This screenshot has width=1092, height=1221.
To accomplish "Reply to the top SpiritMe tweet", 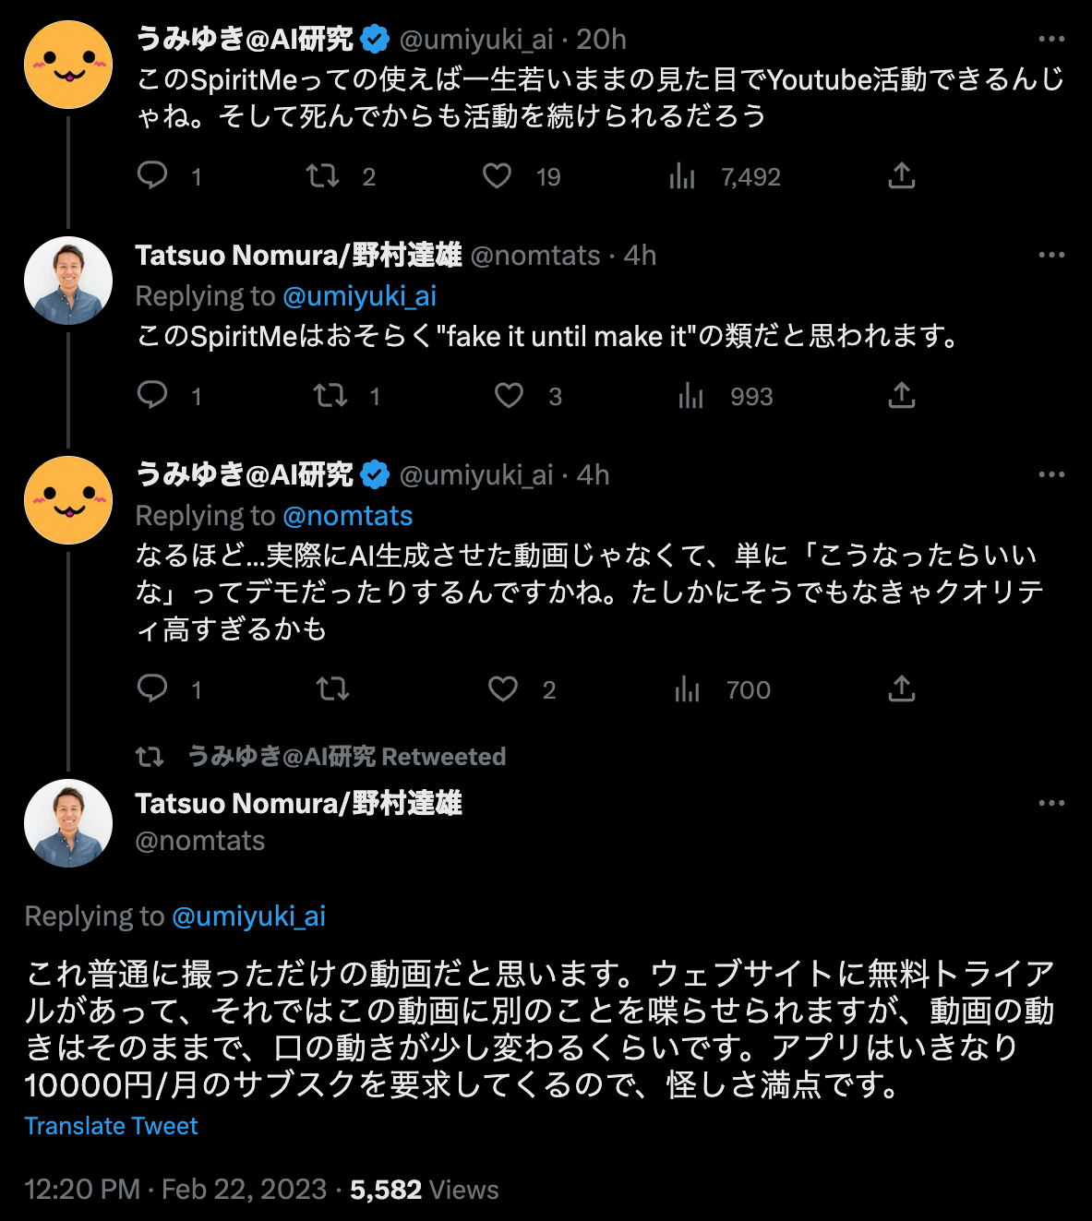I will point(152,175).
